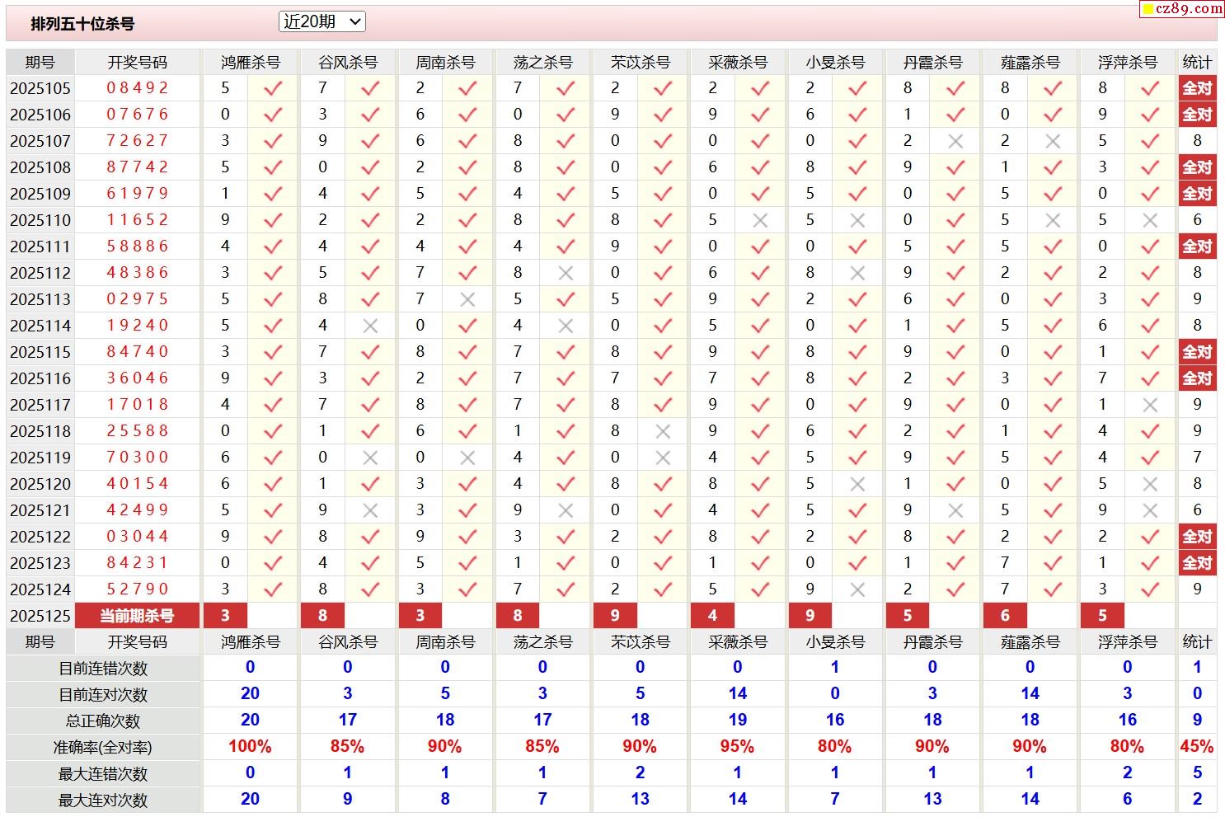Click winning number 70300 in row 2025119
The height and width of the screenshot is (817, 1225).
138,458
